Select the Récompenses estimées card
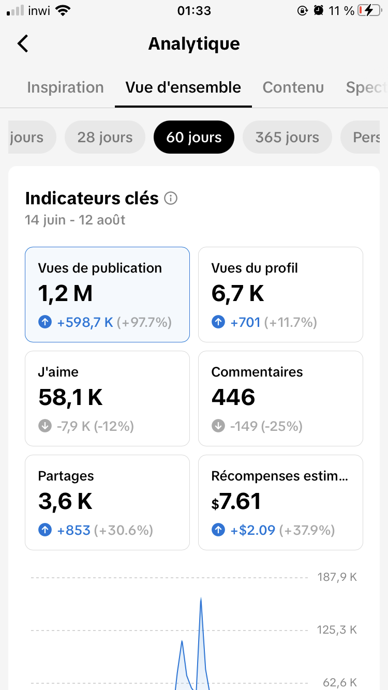This screenshot has height=690, width=388. [280, 502]
